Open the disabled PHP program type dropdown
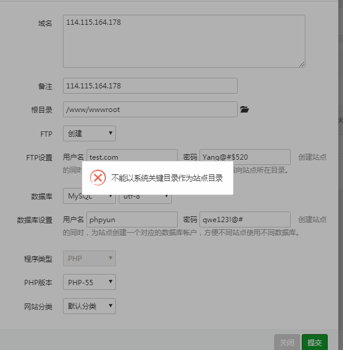The width and height of the screenshot is (343, 350). (x=89, y=258)
